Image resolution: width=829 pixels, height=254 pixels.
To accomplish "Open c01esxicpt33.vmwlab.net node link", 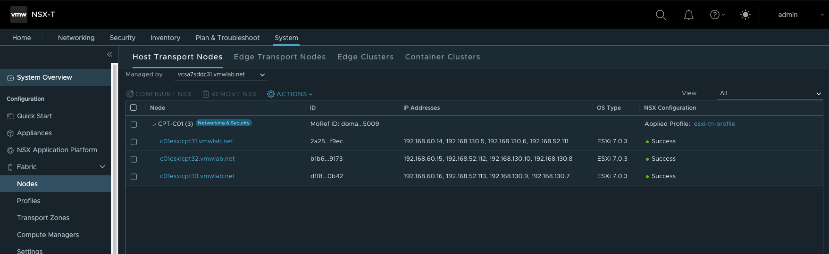I will click(x=197, y=176).
